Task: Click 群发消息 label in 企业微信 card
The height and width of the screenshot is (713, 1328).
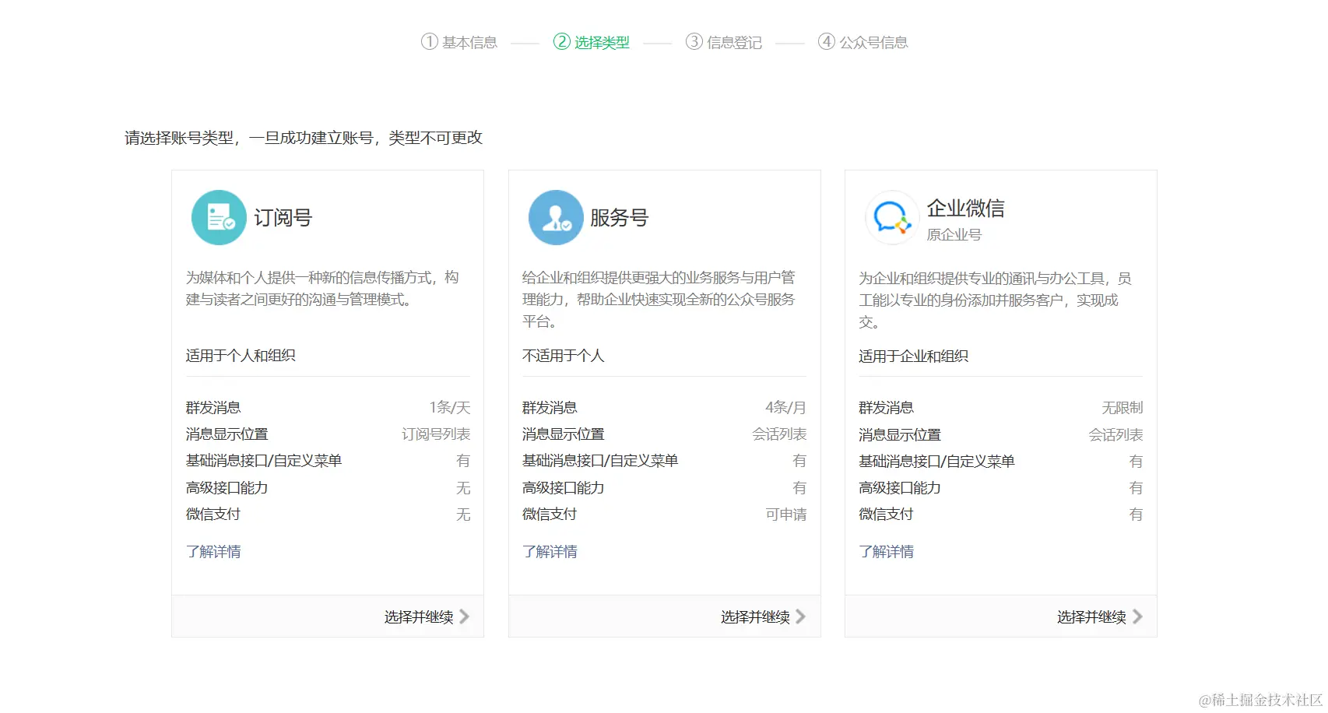Action: click(886, 408)
